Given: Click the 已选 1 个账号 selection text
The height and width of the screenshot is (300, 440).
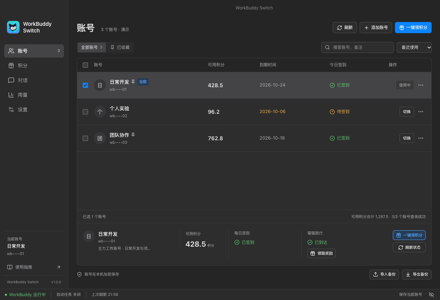Looking at the screenshot, I should pos(94,217).
